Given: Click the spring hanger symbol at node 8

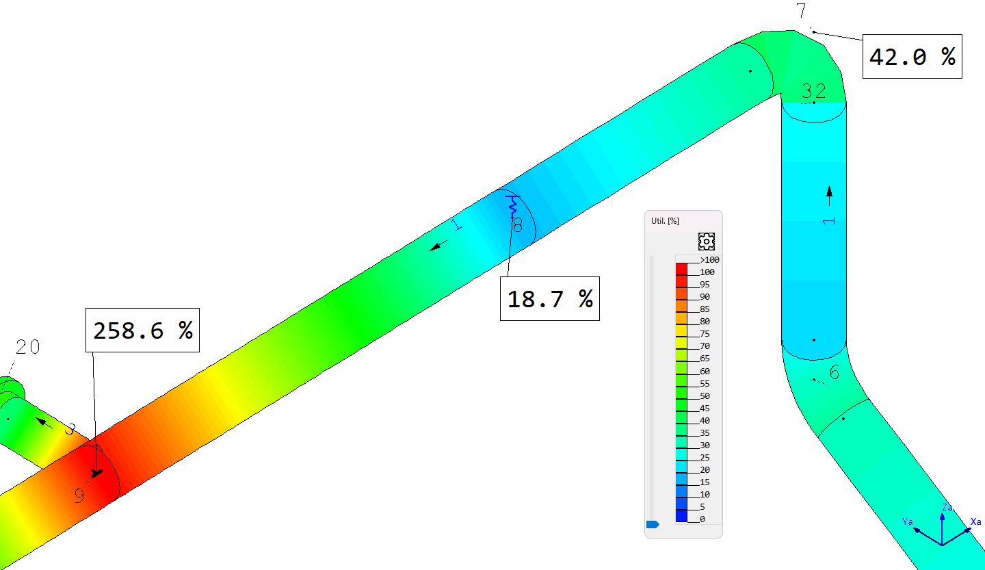Looking at the screenshot, I should click(510, 204).
